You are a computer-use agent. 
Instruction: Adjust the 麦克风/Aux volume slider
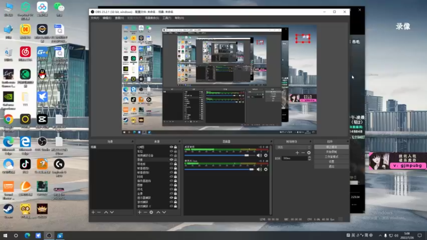(x=220, y=169)
